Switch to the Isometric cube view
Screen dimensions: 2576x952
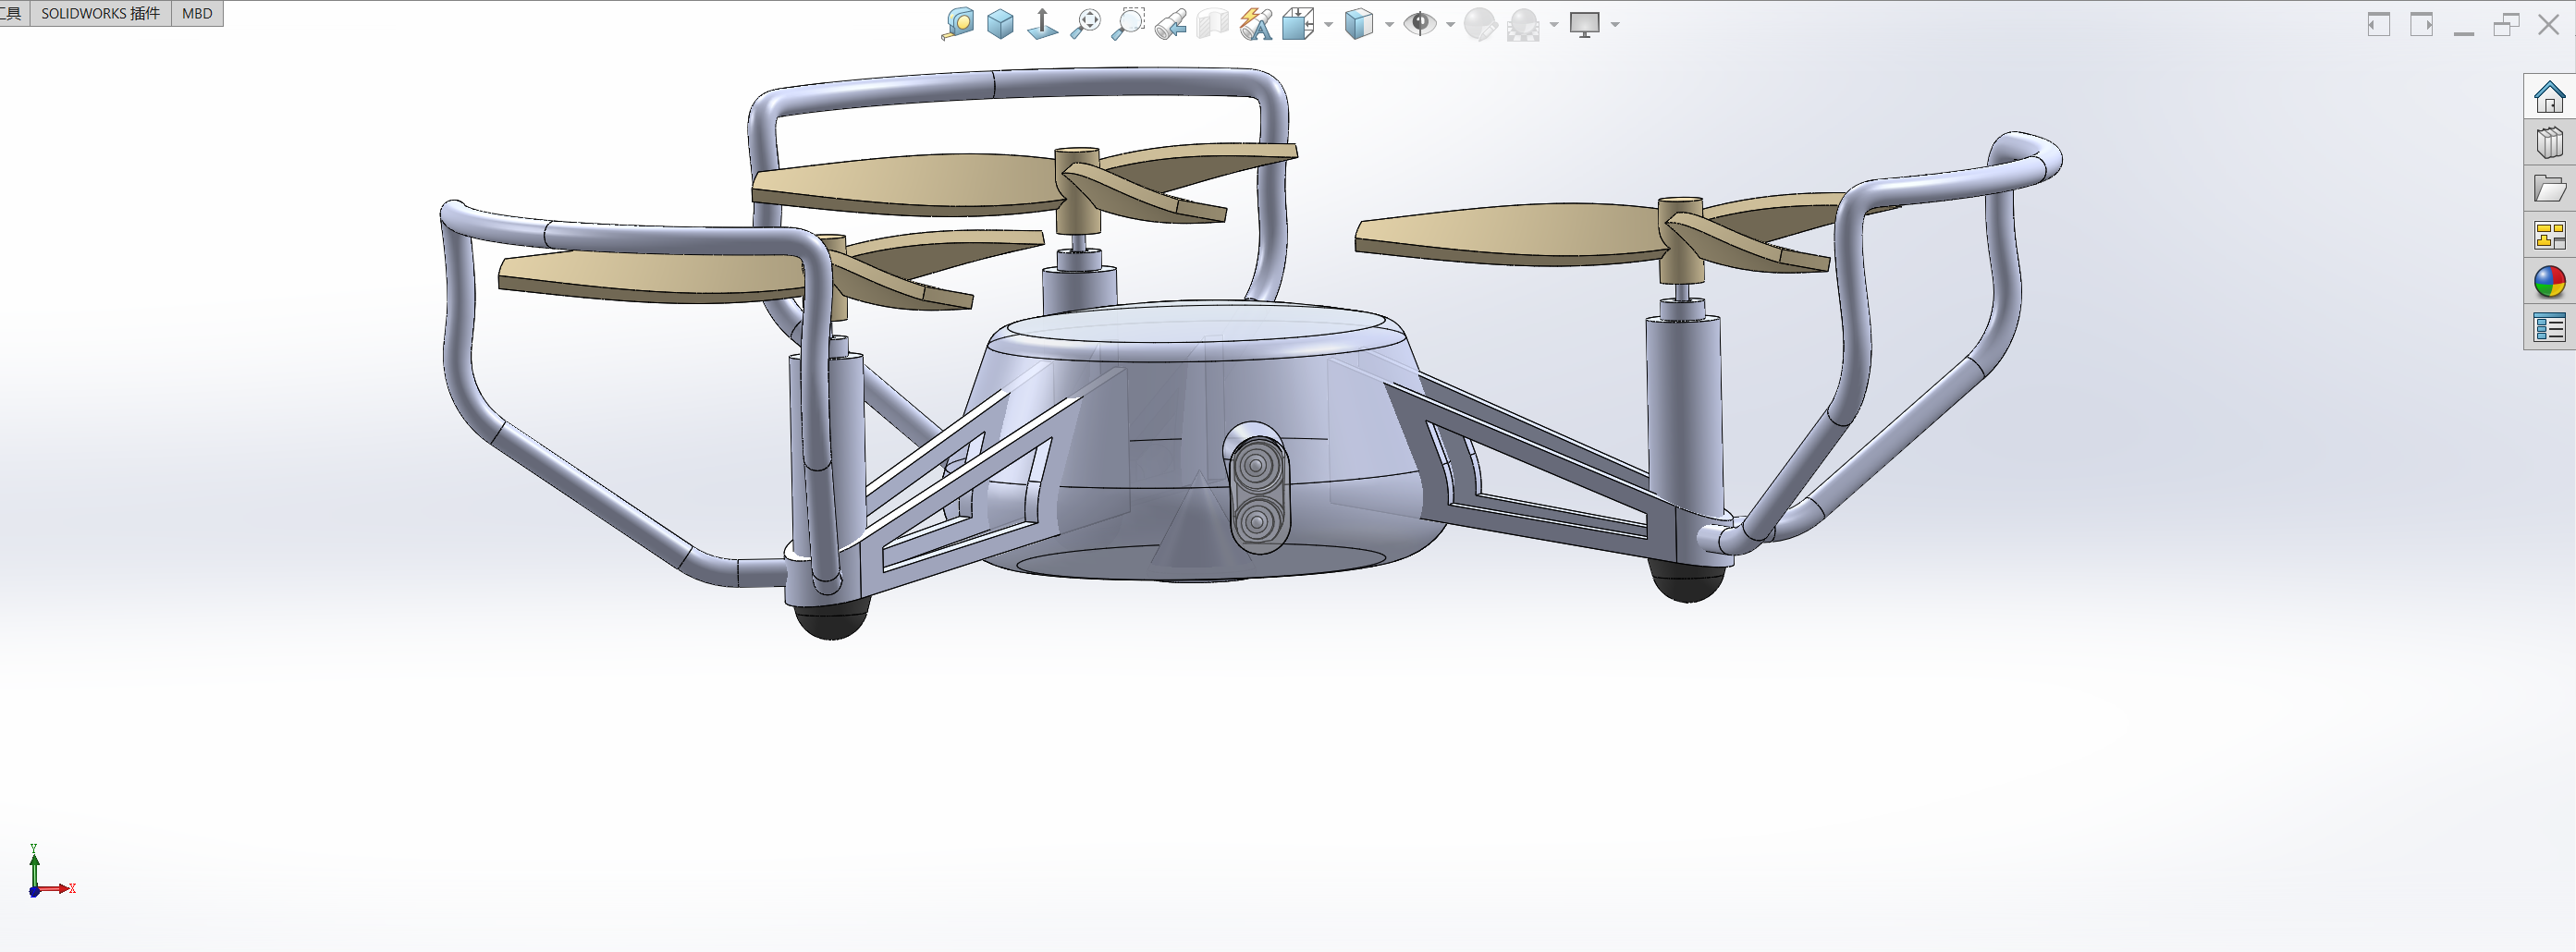pyautogui.click(x=1000, y=24)
